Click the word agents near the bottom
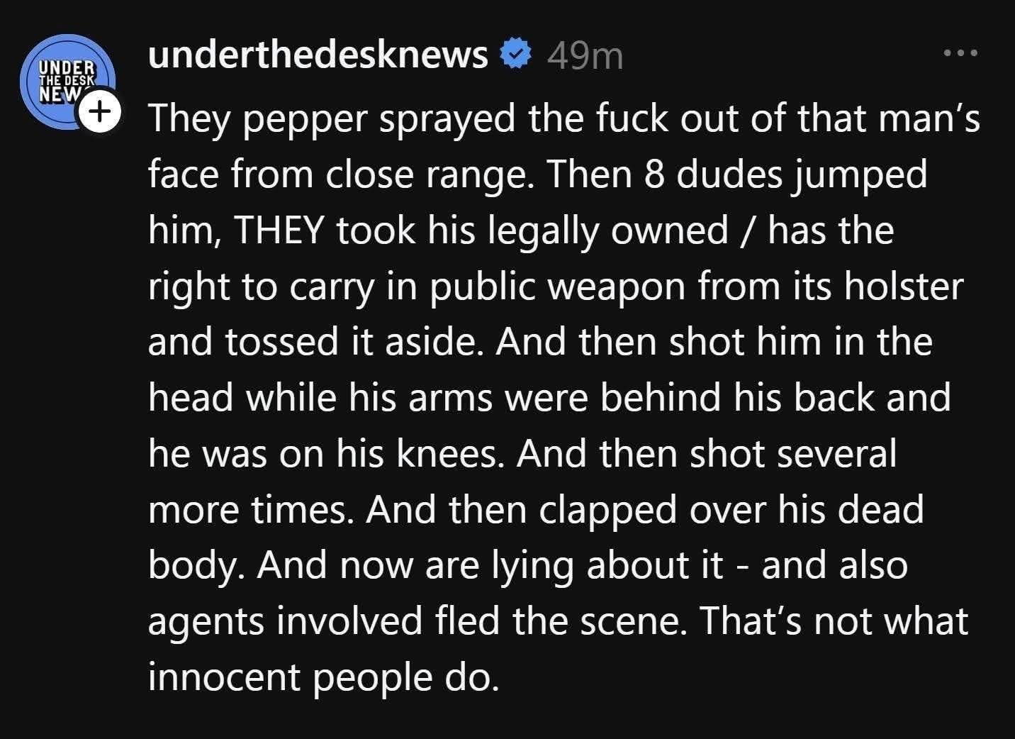The width and height of the screenshot is (1015, 739). [203, 621]
